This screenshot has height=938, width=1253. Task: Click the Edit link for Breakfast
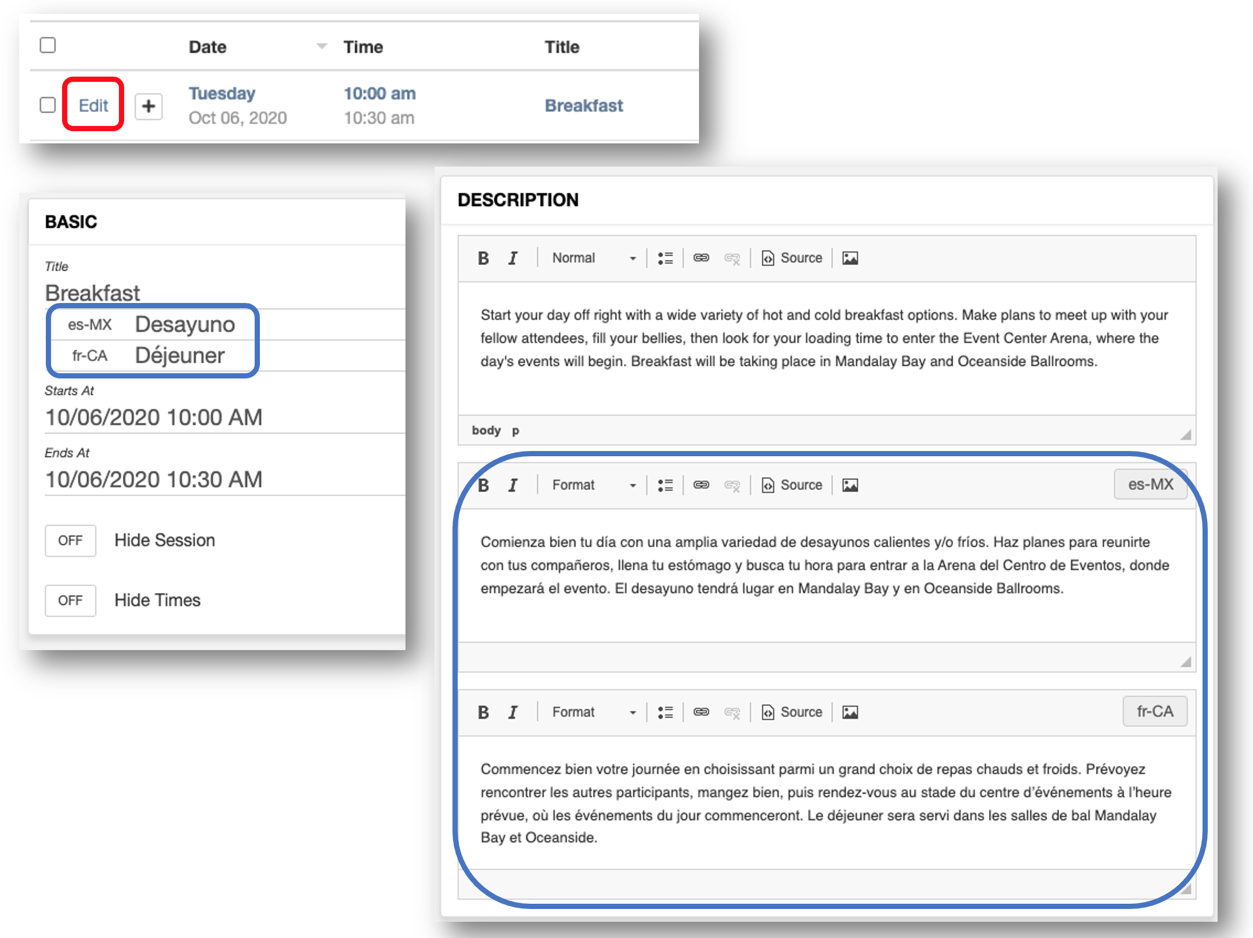coord(93,105)
